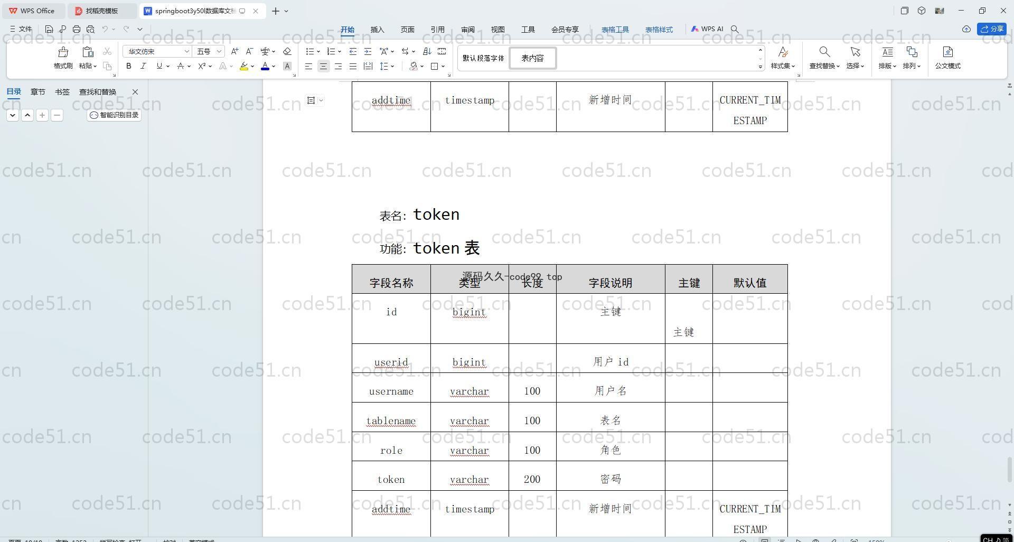Click plus icon in outline panel
The width and height of the screenshot is (1014, 542).
(x=42, y=115)
